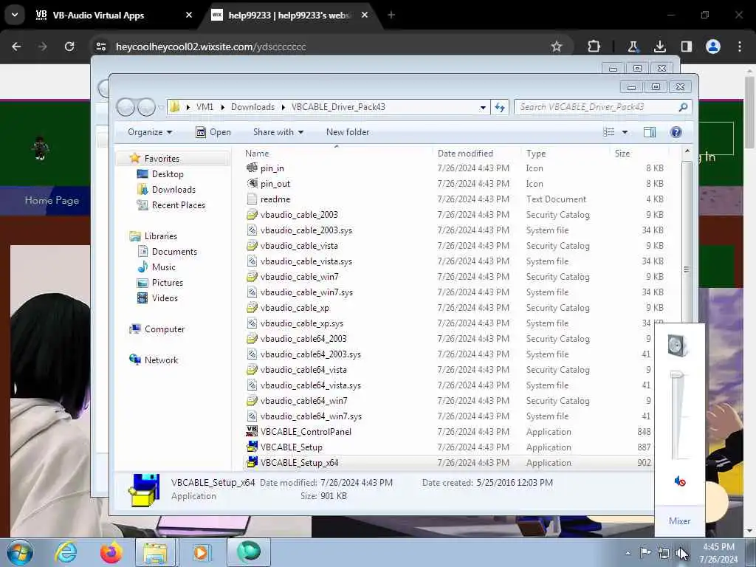Click the network tray icon
Viewport: 756px width, 567px height.
point(664,554)
